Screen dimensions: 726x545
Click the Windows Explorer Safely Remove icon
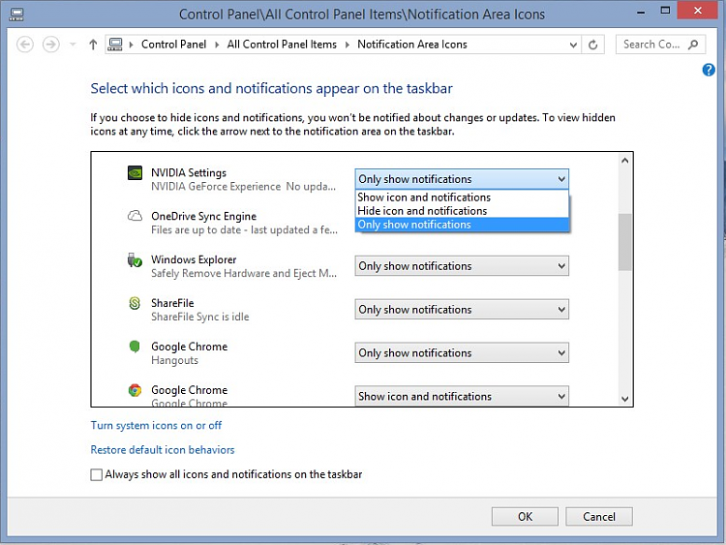pos(135,260)
